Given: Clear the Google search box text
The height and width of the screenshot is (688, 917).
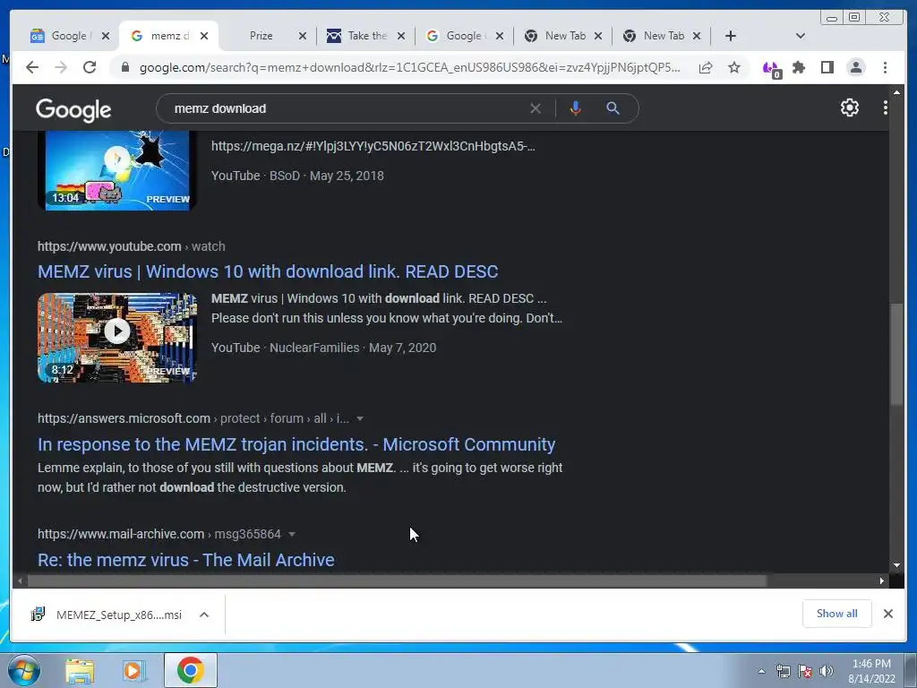Looking at the screenshot, I should (x=536, y=108).
